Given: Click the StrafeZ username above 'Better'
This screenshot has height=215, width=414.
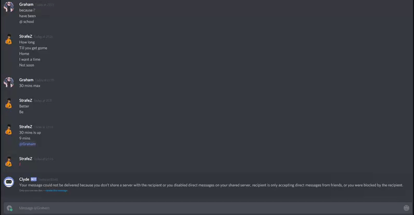Looking at the screenshot, I should (25, 100).
